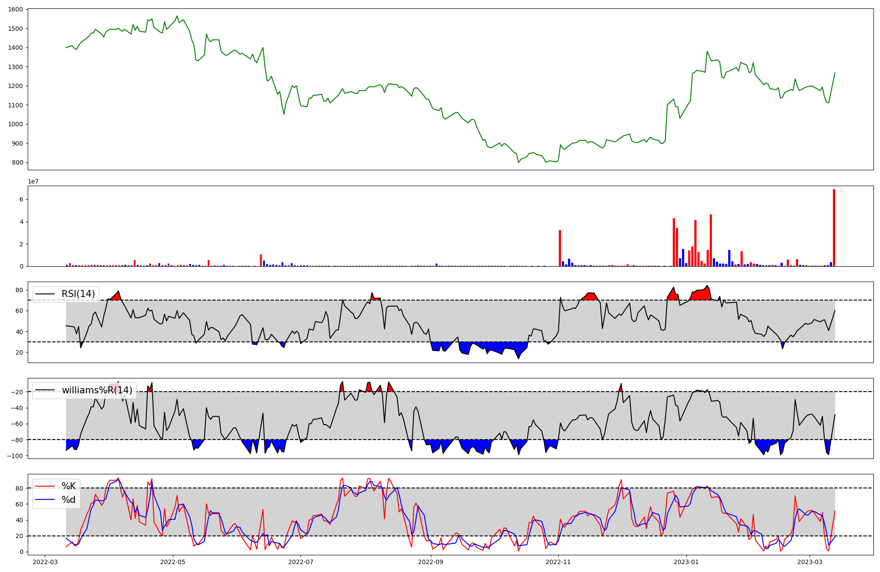Click the red volume bar at 2022-11

coord(560,249)
